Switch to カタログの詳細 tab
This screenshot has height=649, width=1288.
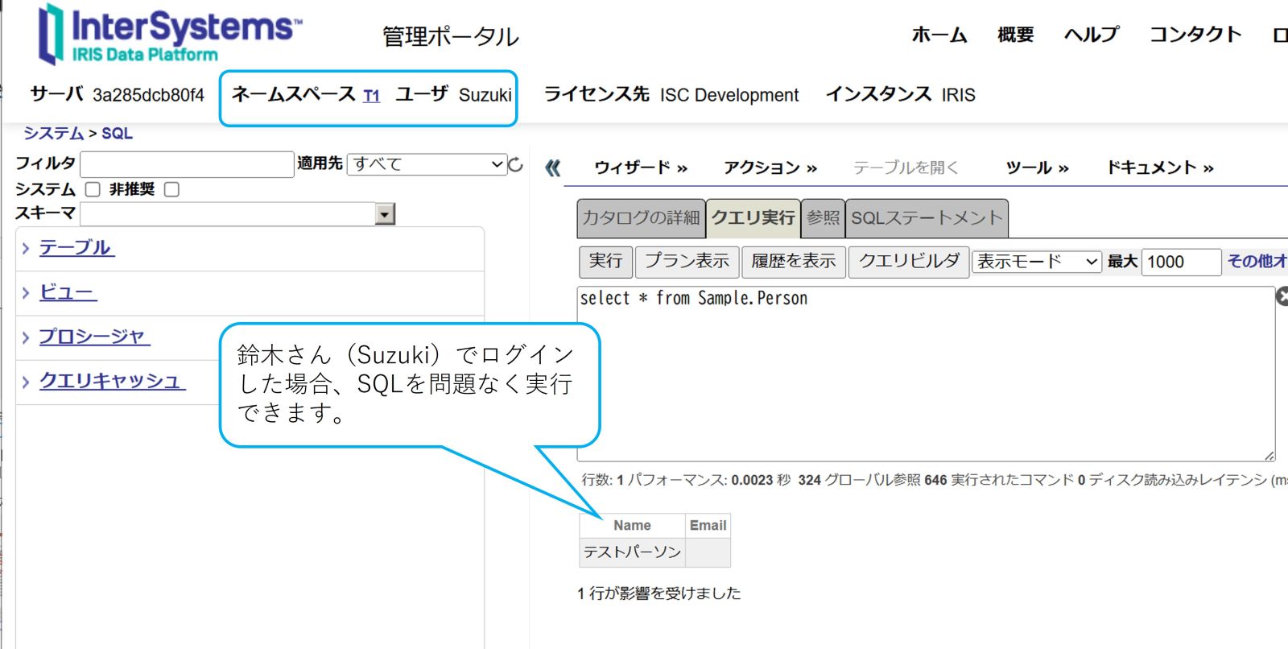click(641, 218)
